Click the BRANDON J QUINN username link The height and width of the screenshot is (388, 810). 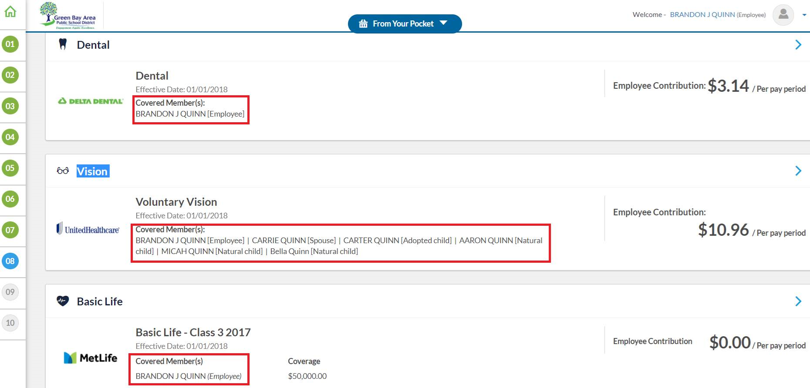coord(702,15)
